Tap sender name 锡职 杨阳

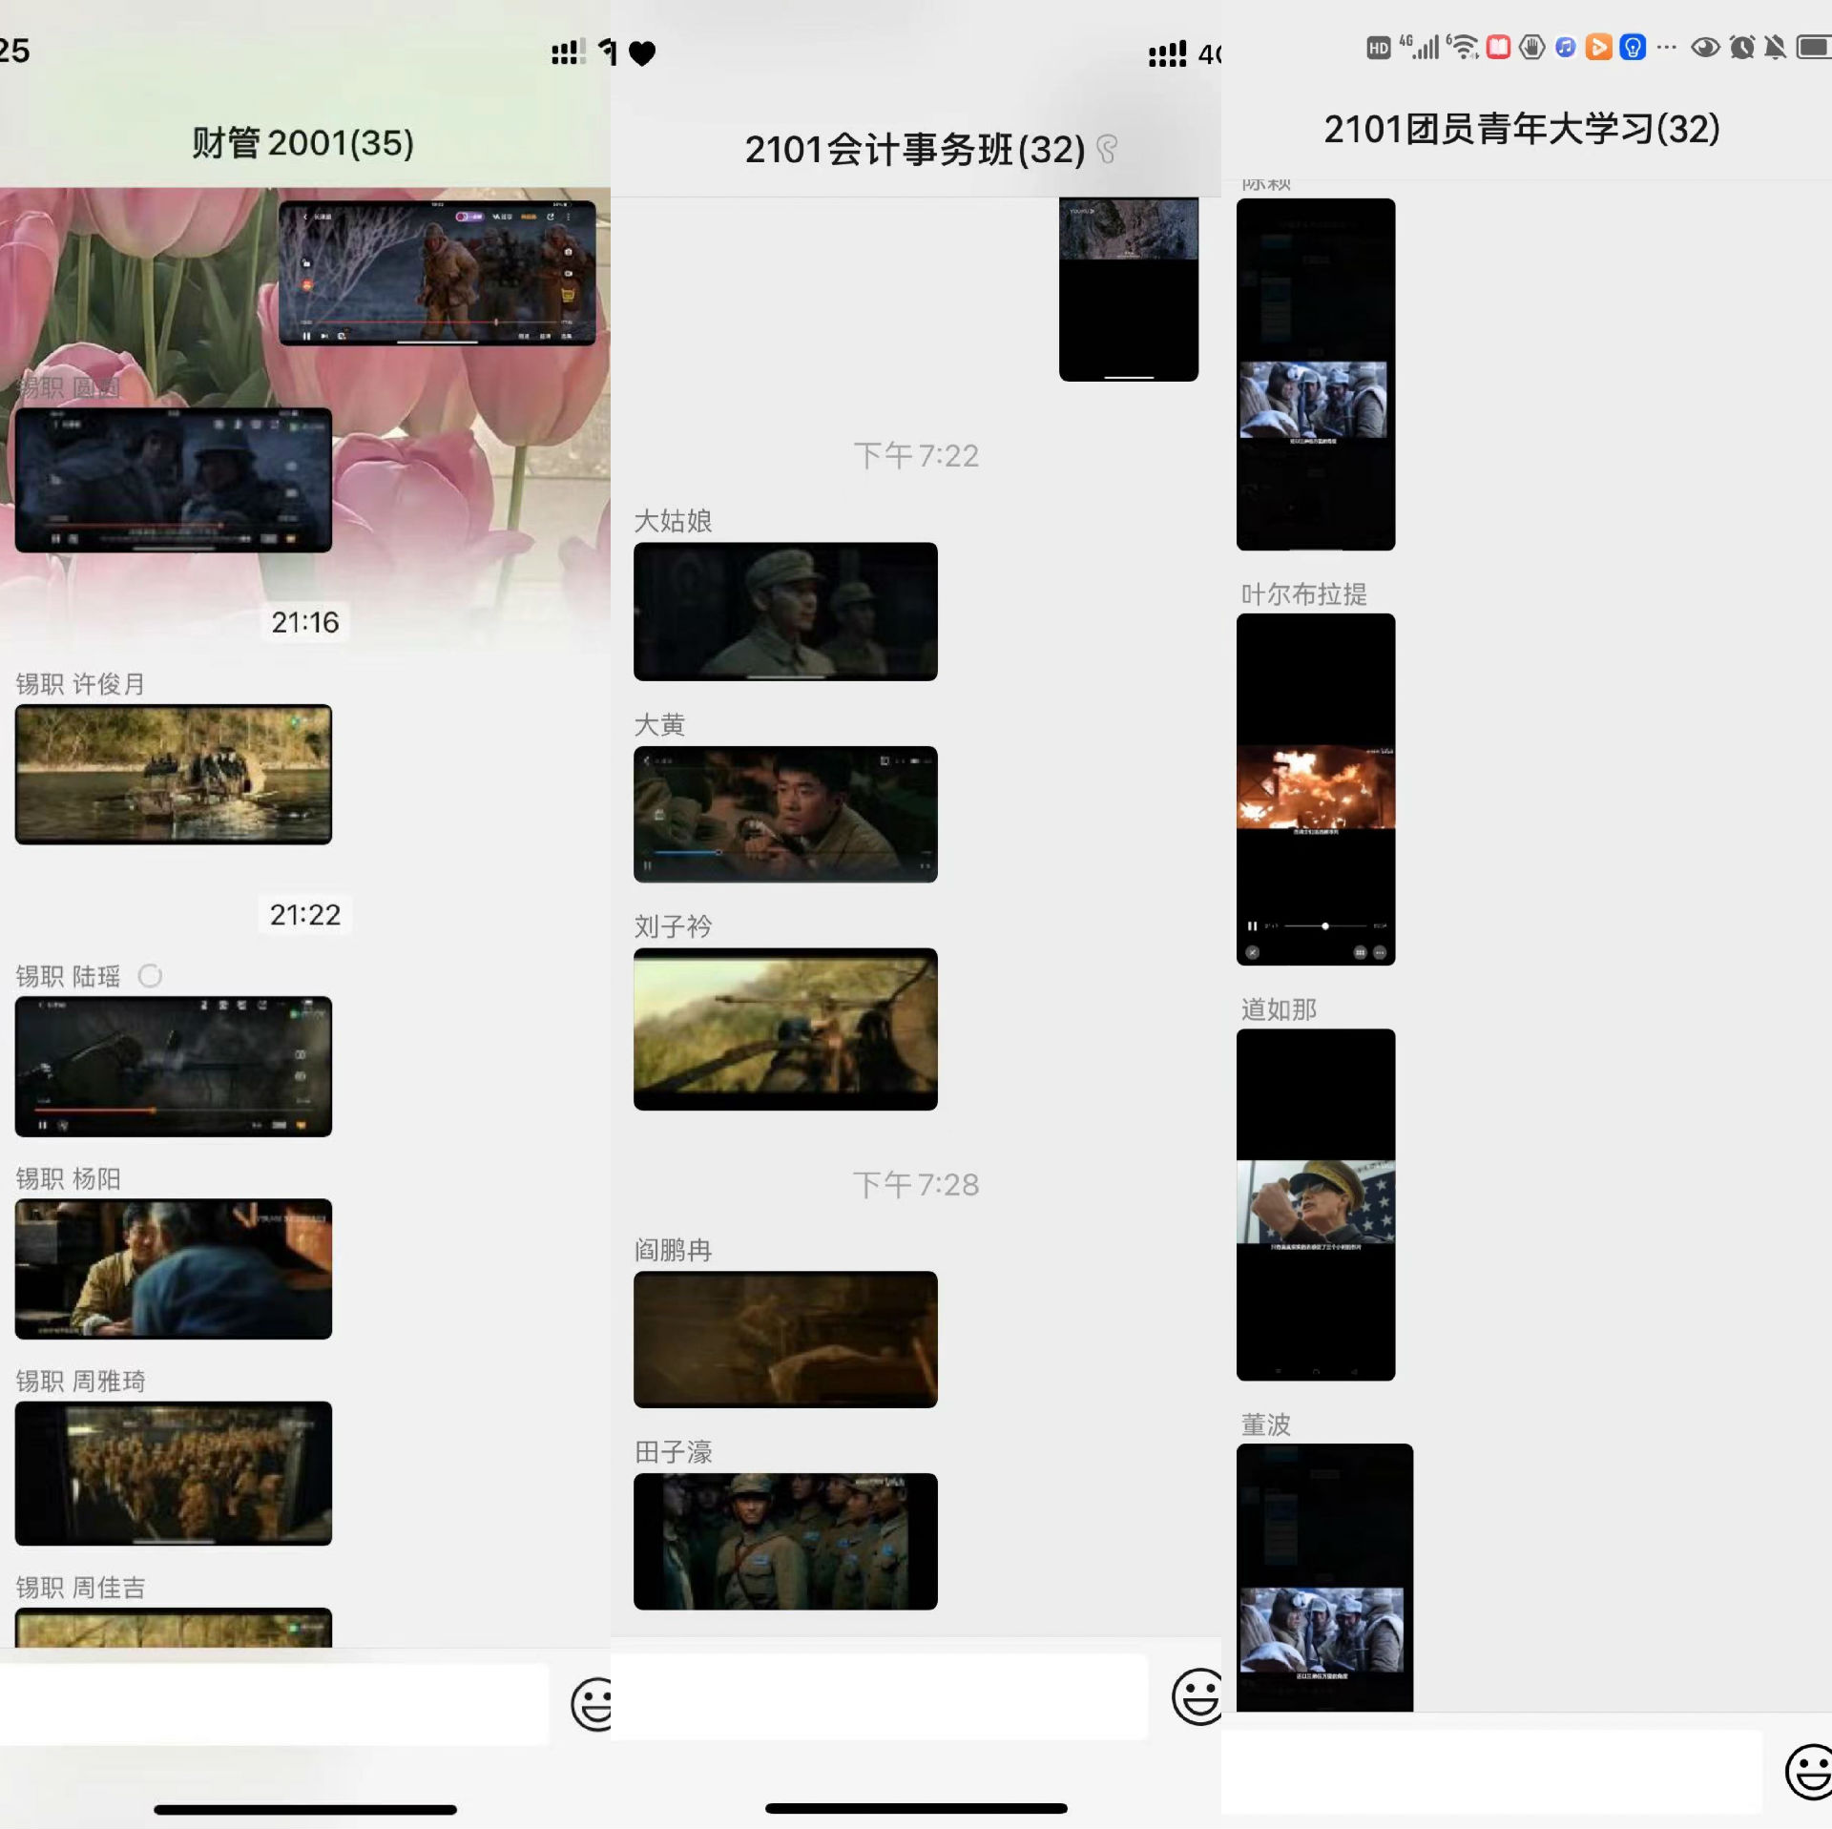tap(68, 1178)
